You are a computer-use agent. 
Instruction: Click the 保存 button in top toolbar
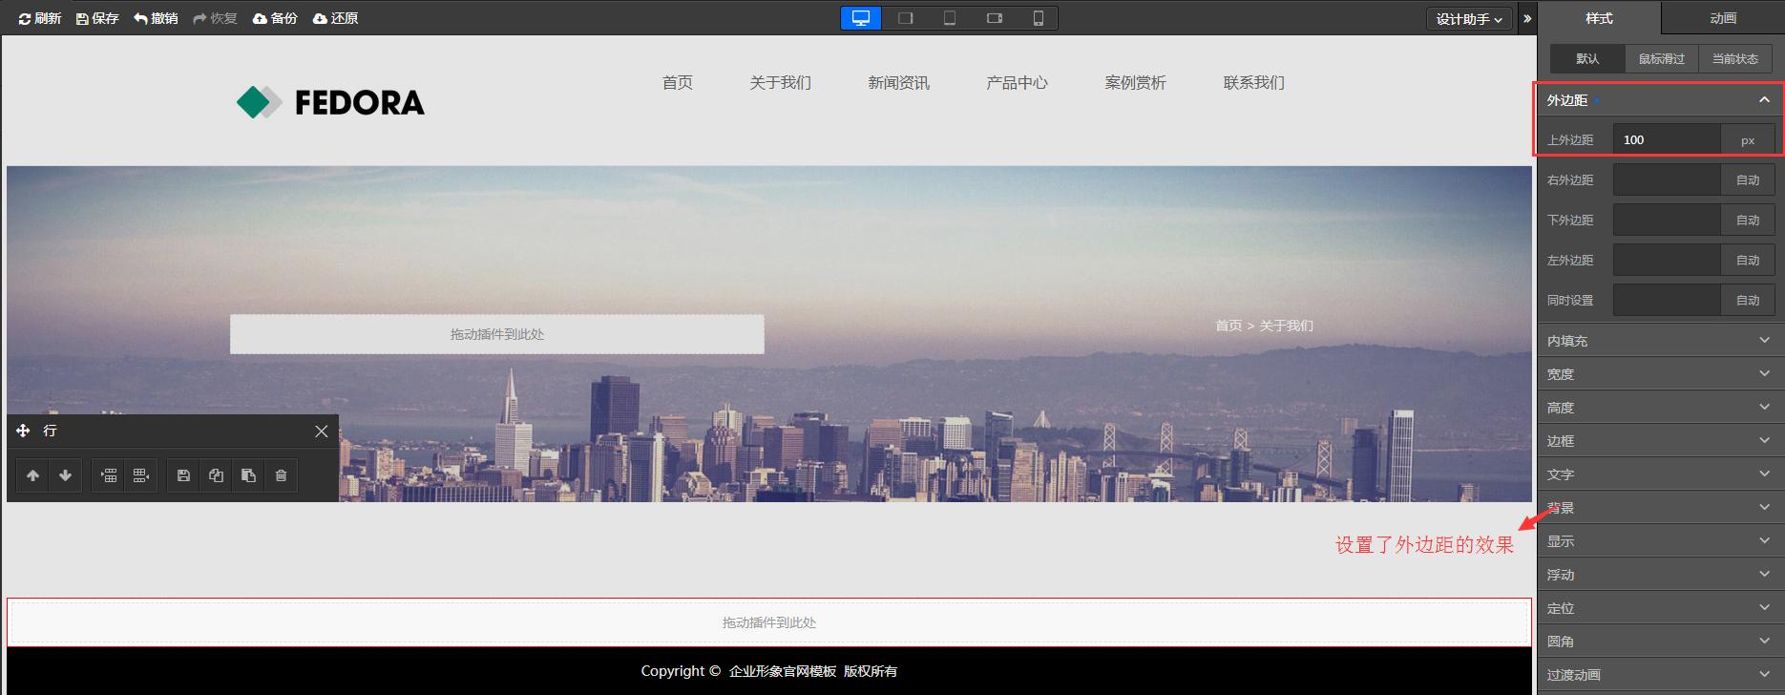coord(97,18)
